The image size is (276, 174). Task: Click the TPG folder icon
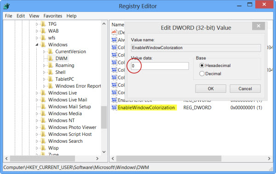click(x=43, y=24)
